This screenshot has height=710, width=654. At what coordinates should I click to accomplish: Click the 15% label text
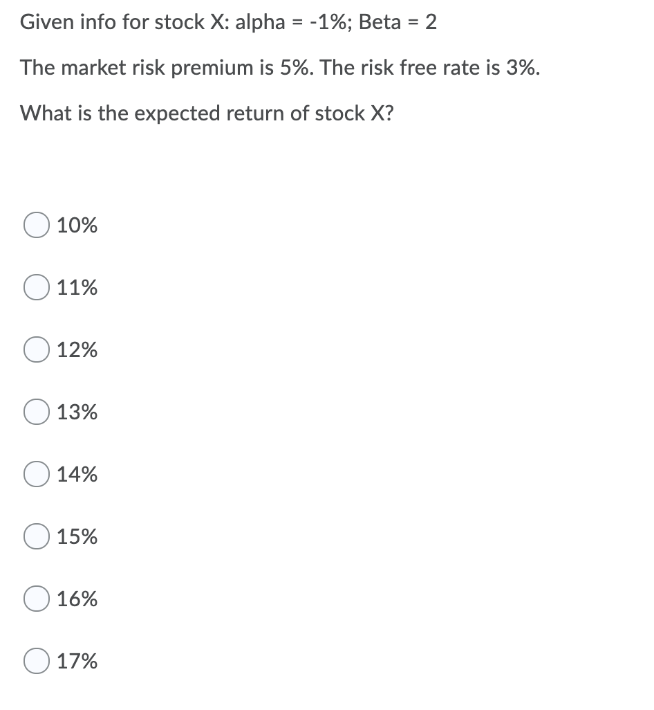pyautogui.click(x=76, y=536)
